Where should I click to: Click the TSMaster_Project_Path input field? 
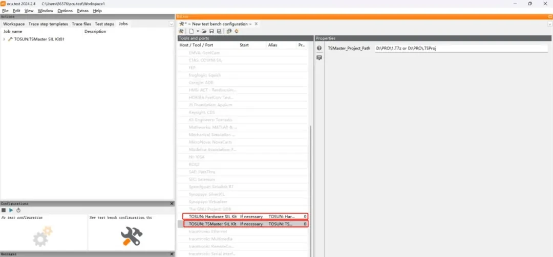[x=461, y=49]
